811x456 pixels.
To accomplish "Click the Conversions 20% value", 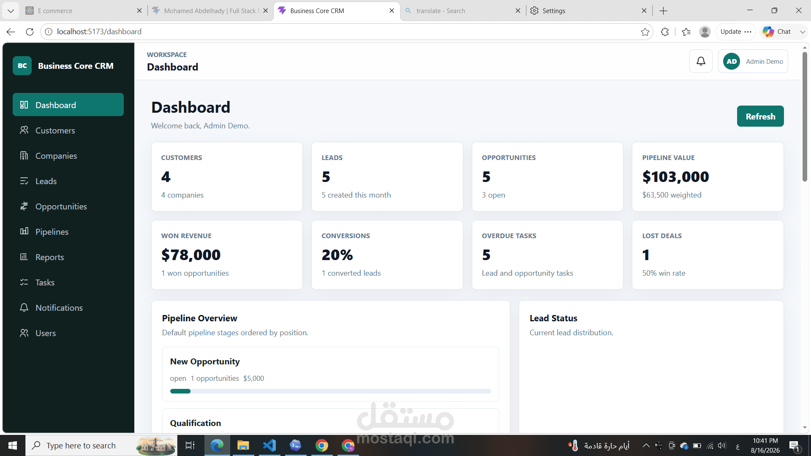I will pyautogui.click(x=337, y=255).
